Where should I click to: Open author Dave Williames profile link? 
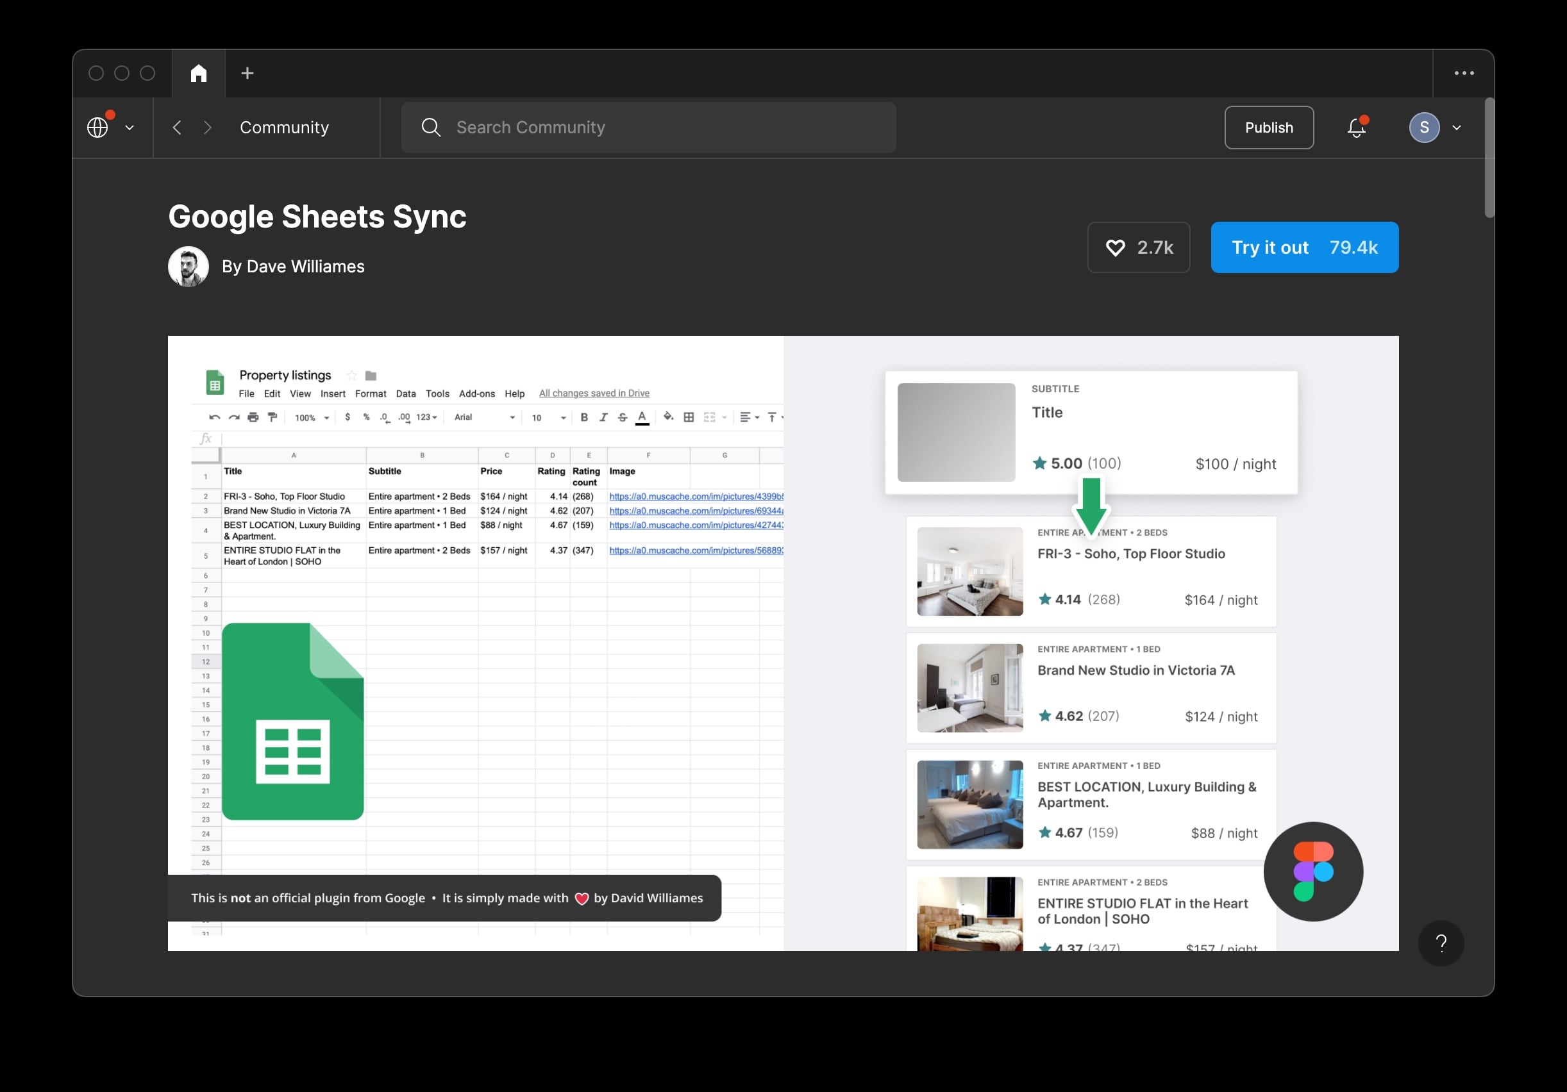tap(293, 267)
